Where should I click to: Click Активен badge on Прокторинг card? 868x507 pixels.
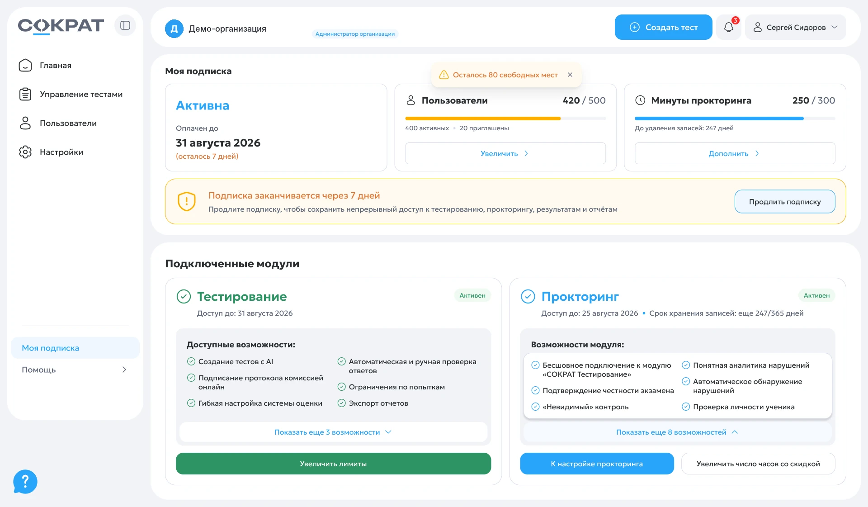click(816, 295)
